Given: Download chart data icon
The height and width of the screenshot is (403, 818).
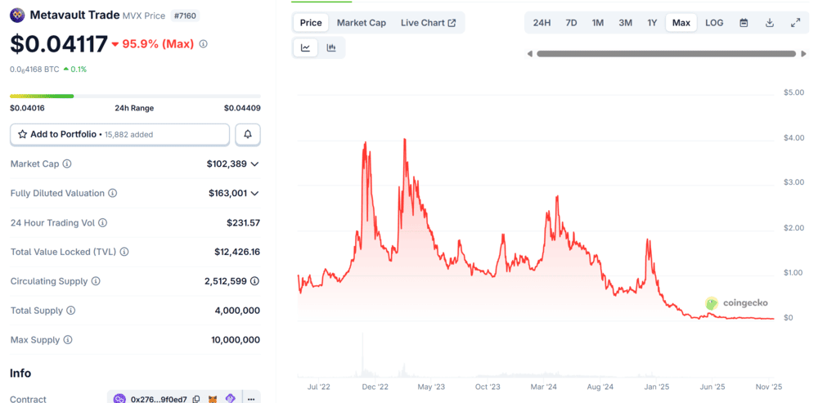Looking at the screenshot, I should 770,23.
